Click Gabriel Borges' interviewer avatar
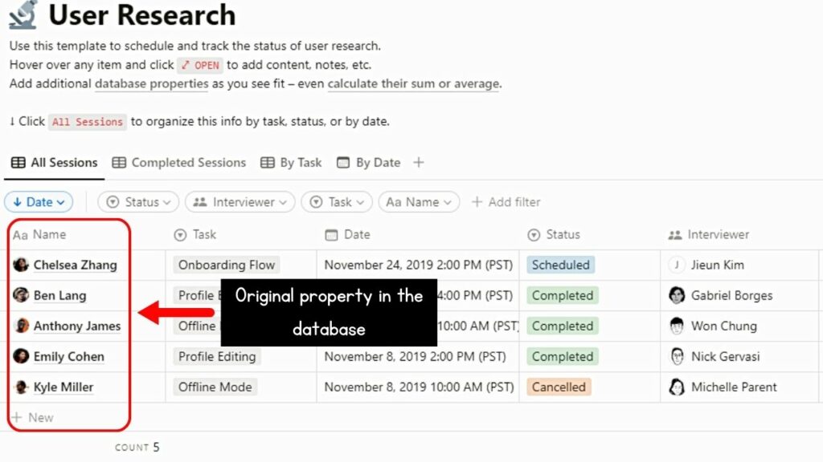This screenshot has width=823, height=462. pos(677,295)
